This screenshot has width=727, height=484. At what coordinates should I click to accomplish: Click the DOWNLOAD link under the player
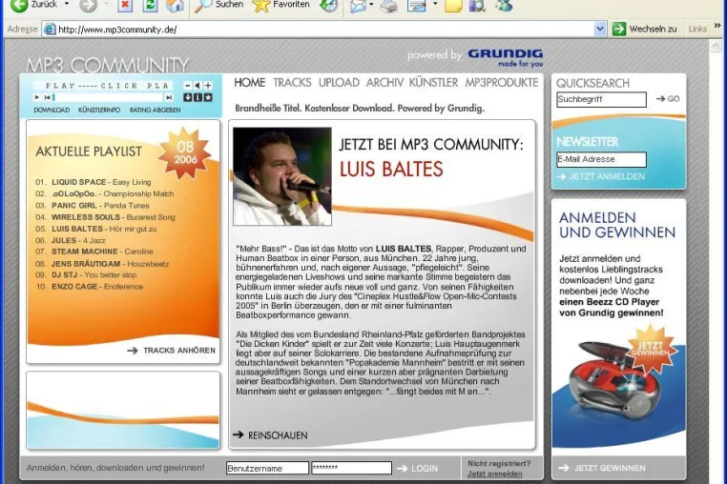(52, 111)
